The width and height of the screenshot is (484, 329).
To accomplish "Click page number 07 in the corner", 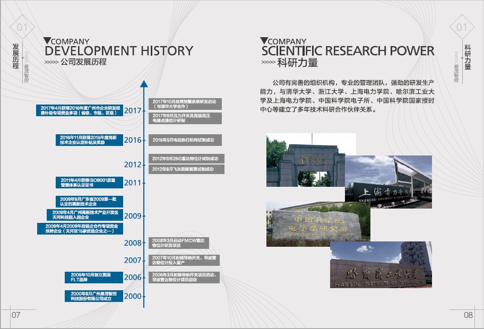I will coord(16,315).
